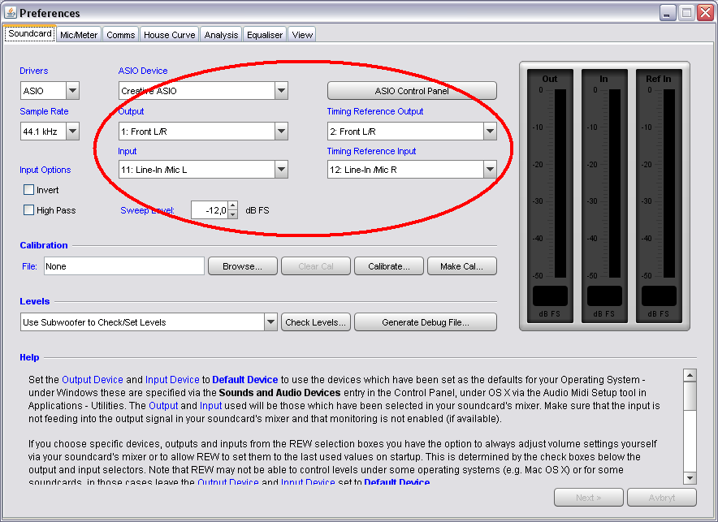
Task: Open the Drivers dropdown showing ASIO
Action: click(x=72, y=91)
